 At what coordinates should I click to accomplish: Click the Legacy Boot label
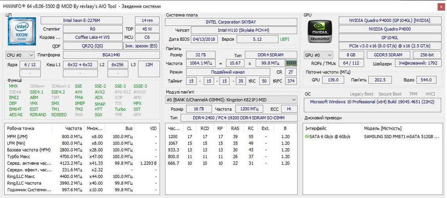point(362,94)
